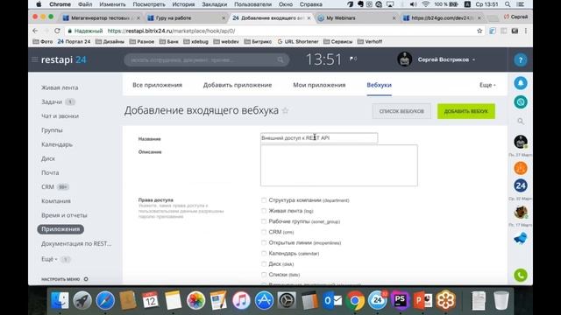This screenshot has width=561, height=315.
Task: Click the search magnifier in portal search
Action: tap(280, 60)
